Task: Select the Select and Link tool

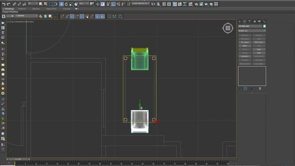Action: [x=14, y=4]
